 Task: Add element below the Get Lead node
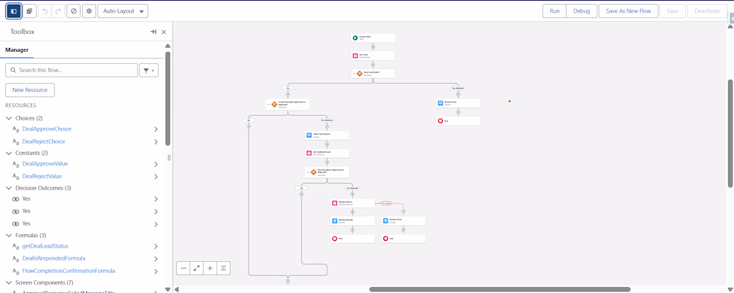point(373,65)
